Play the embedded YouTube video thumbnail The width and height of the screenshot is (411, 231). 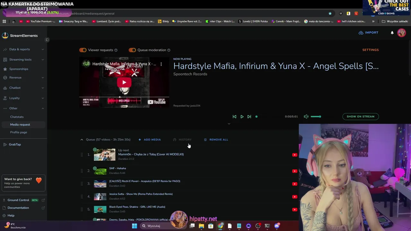tap(124, 82)
